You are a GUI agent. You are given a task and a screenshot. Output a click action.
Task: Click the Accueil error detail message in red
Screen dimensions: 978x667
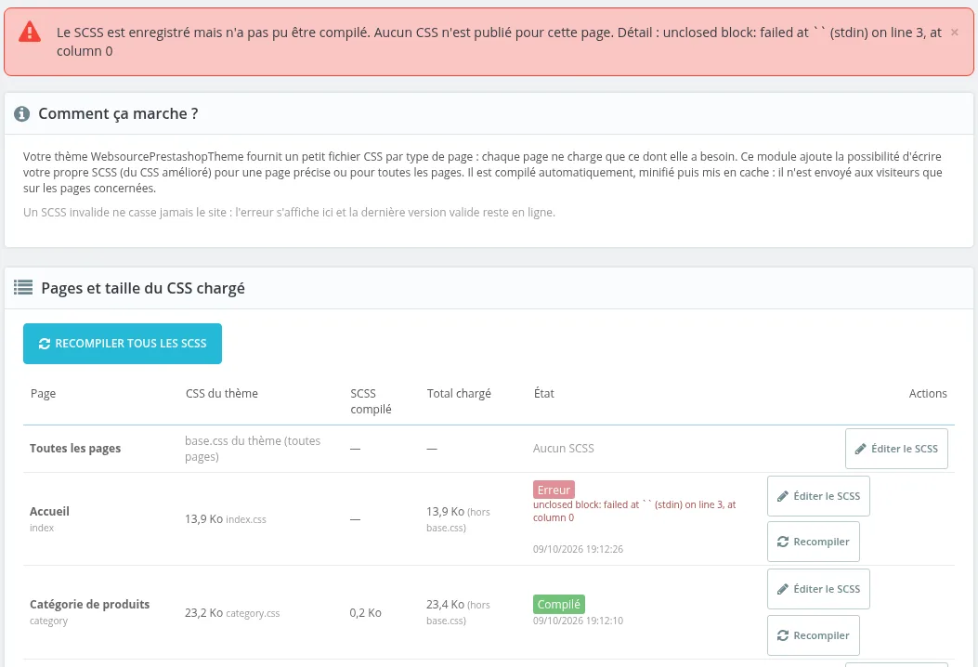[634, 511]
